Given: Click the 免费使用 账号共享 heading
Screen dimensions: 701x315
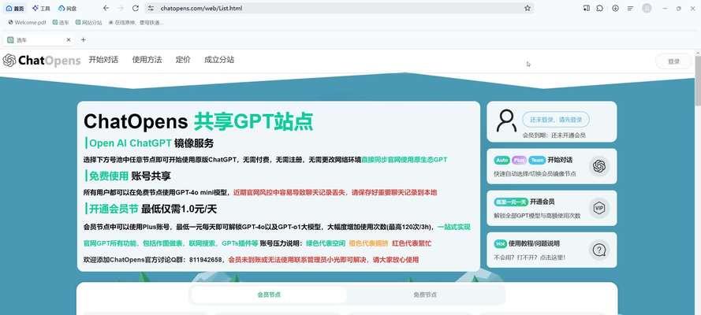Looking at the screenshot, I should click(x=129, y=176).
